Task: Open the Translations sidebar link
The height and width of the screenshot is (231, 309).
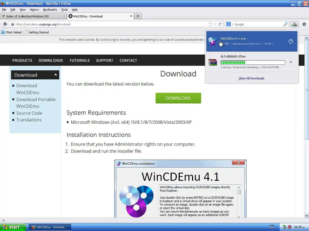Action: (x=29, y=120)
